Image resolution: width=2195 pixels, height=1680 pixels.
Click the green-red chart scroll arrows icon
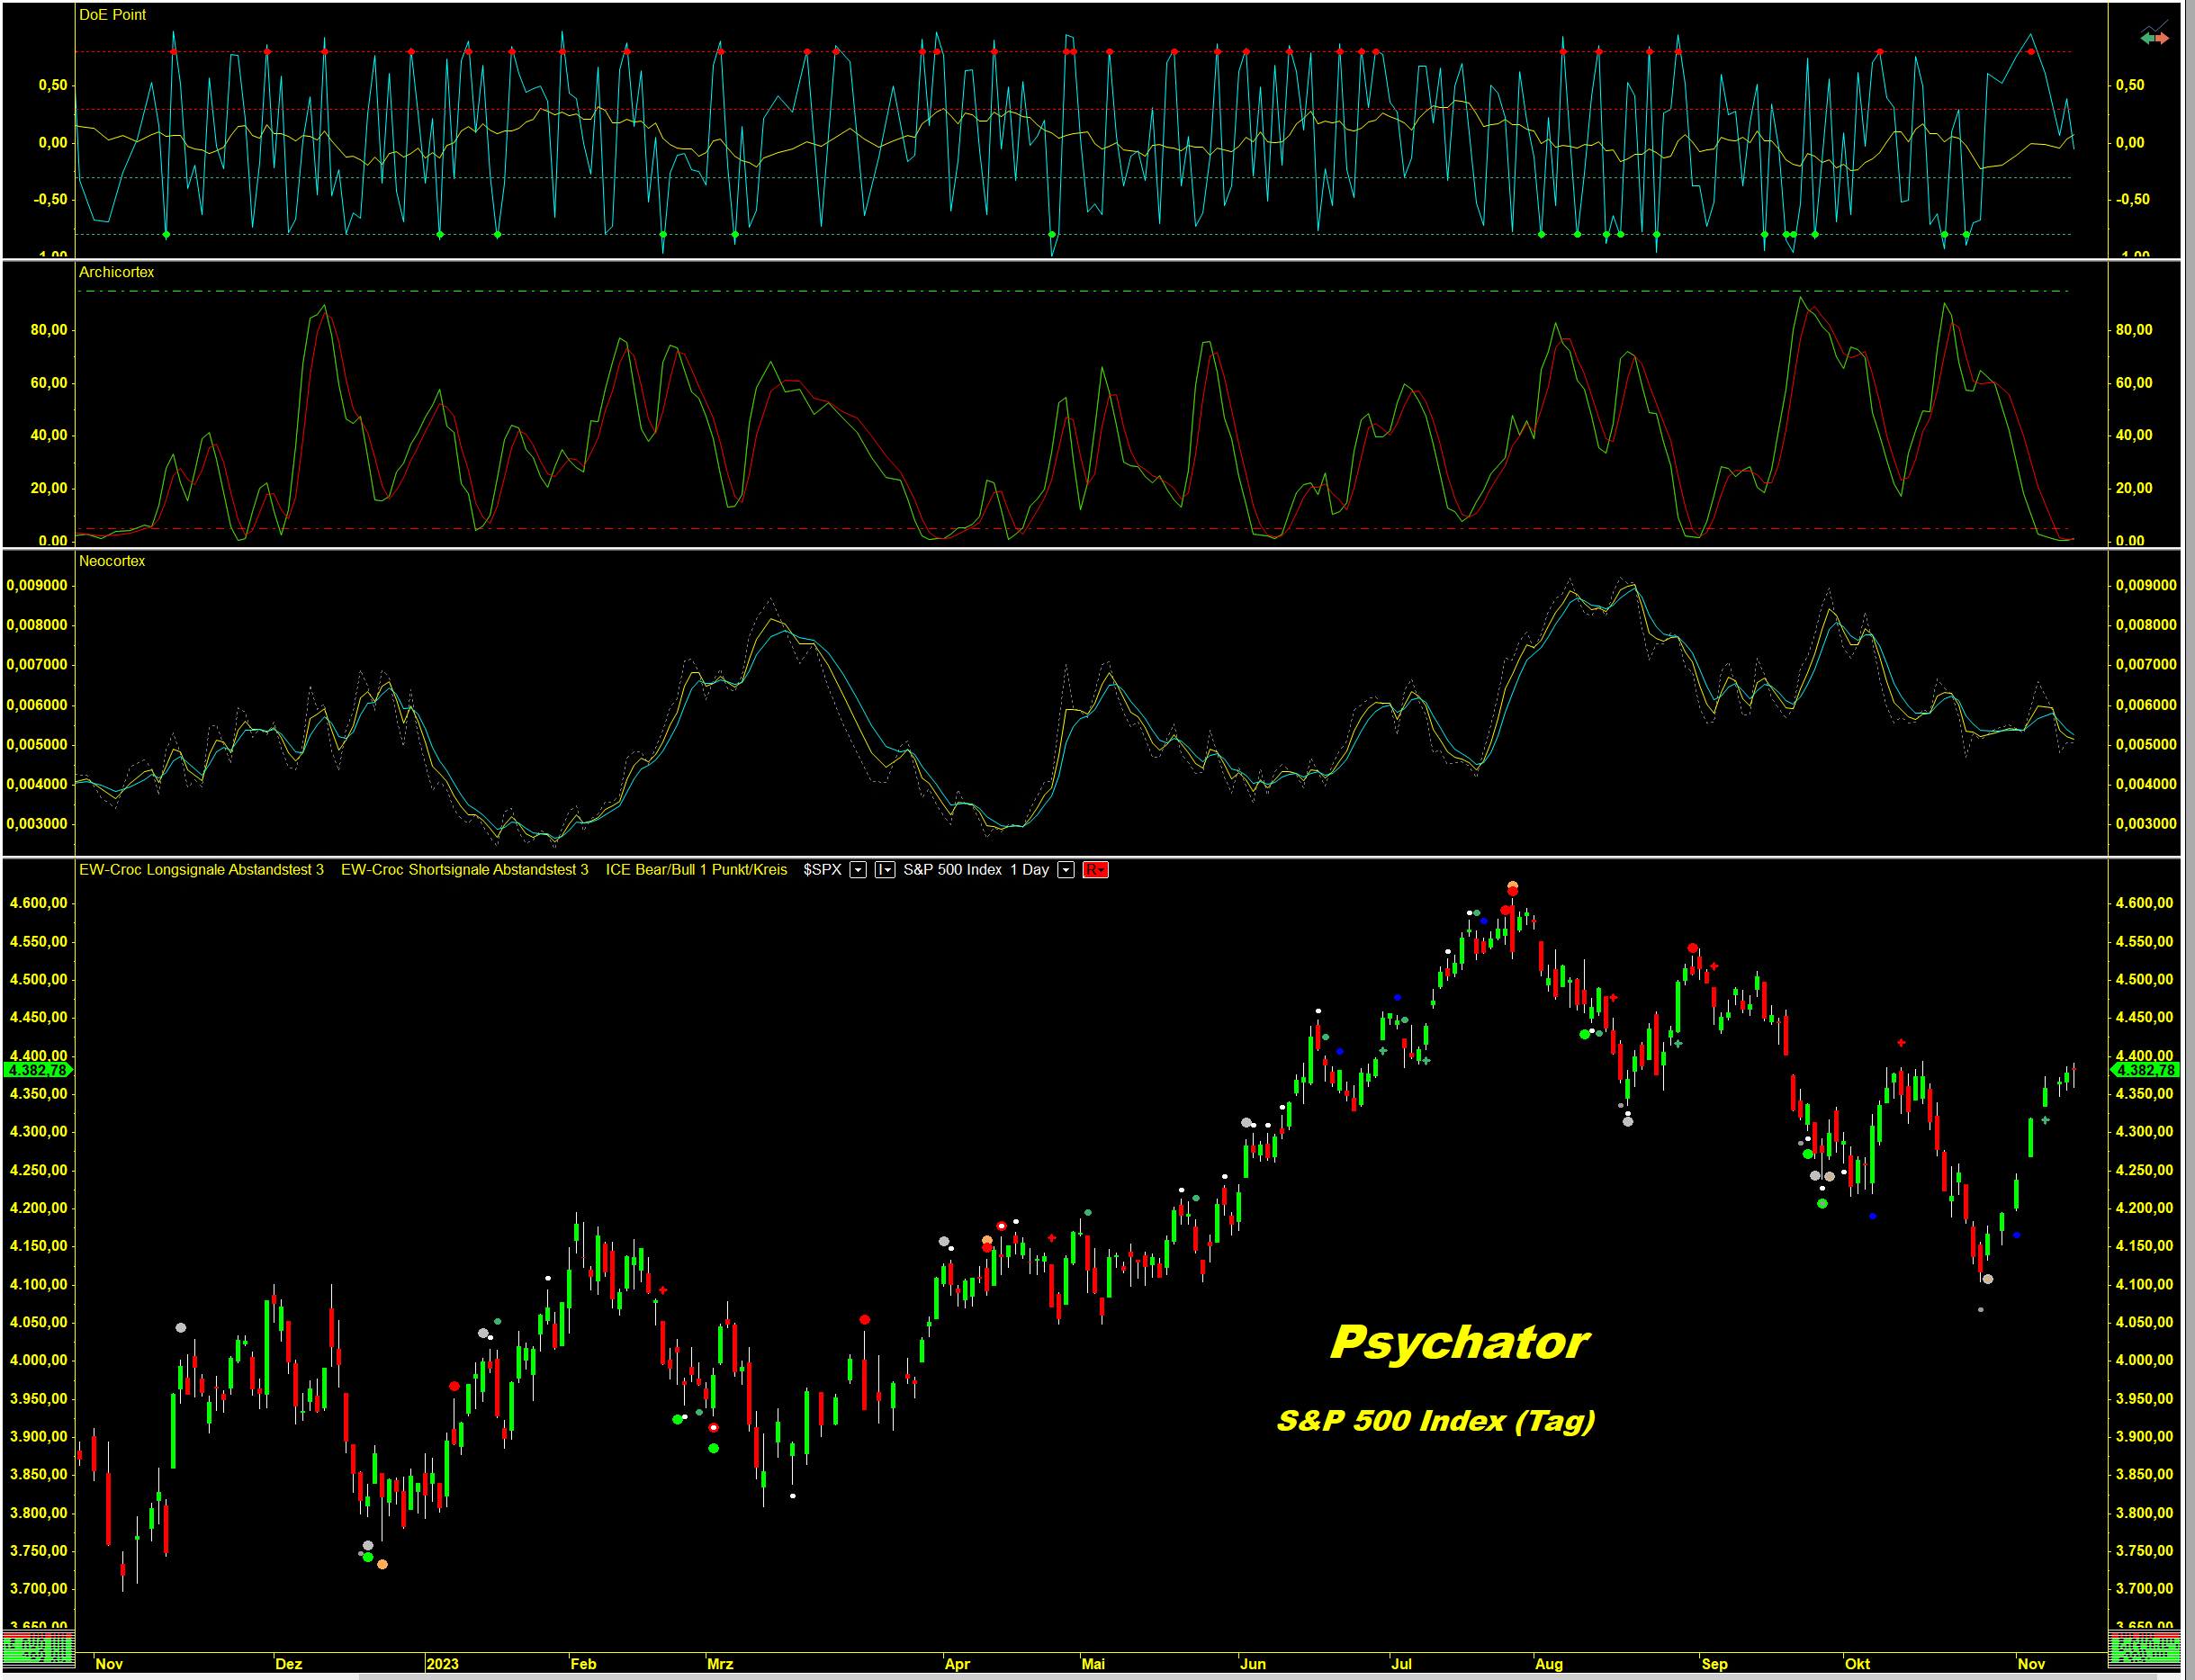(x=2154, y=38)
